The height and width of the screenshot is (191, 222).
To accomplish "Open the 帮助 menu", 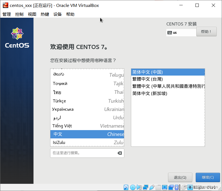I will [x=70, y=14].
